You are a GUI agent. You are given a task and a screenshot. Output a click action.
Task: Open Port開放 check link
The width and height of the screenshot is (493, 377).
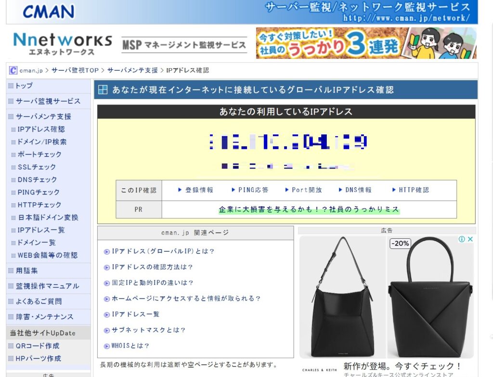click(x=303, y=190)
